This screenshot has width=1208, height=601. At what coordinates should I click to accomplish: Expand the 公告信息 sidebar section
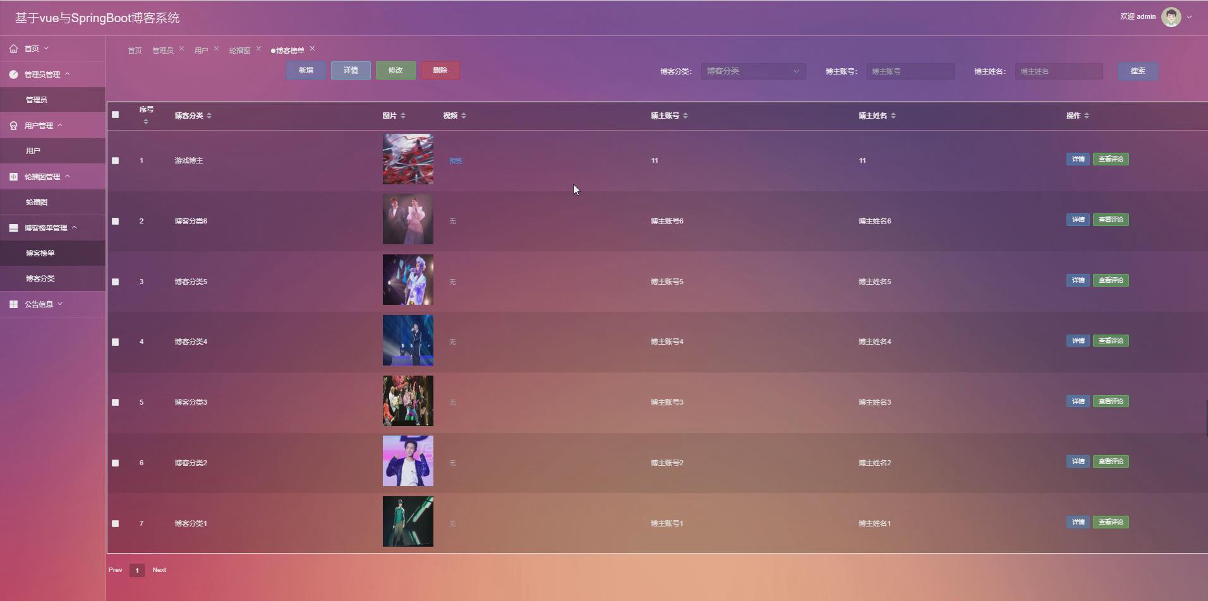tap(60, 304)
